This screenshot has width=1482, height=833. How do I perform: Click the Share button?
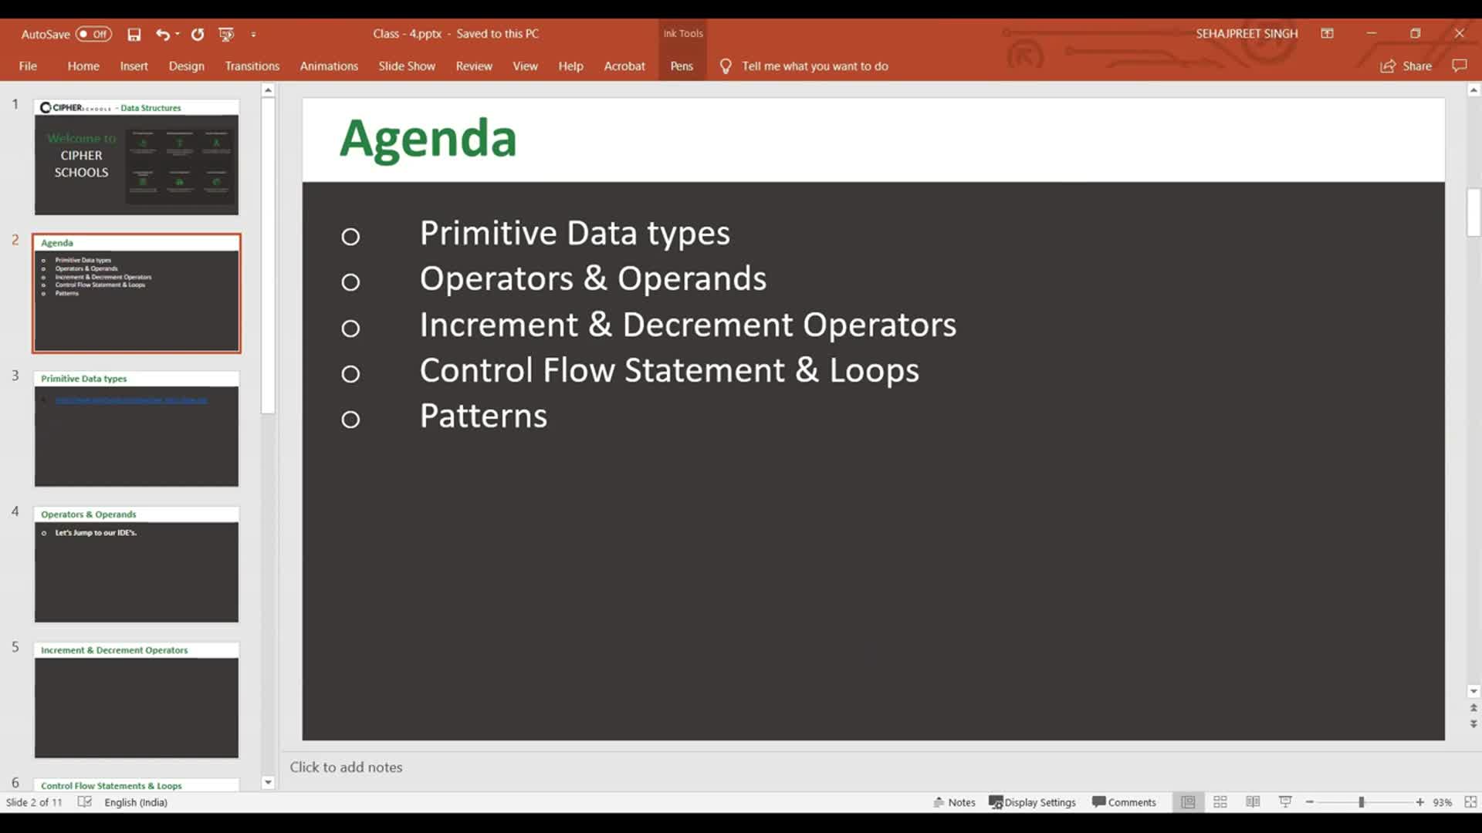tap(1406, 66)
